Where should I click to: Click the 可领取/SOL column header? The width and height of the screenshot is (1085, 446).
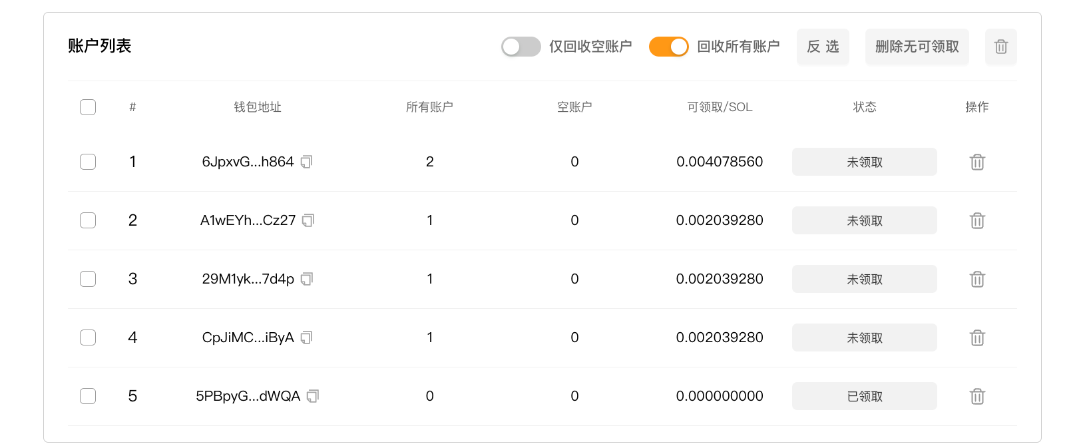(720, 107)
